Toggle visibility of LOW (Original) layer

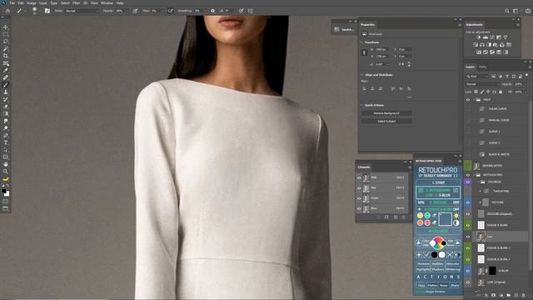click(468, 282)
